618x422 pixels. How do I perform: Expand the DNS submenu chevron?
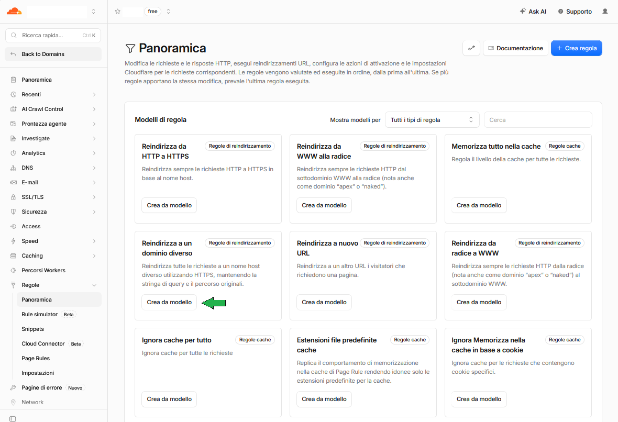tap(94, 168)
